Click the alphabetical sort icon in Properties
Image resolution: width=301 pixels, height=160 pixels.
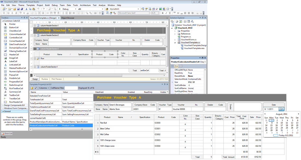176,66
